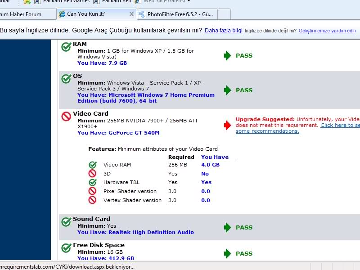Switch to the Haber Forum tab
Image resolution: width=360 pixels, height=270 pixels.
tap(25, 14)
